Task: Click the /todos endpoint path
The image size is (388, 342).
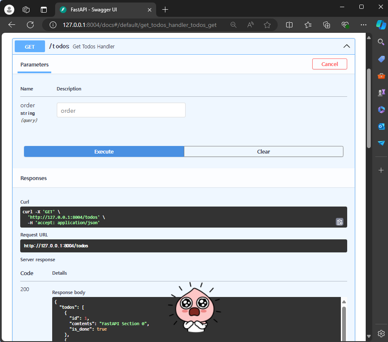Action: pyautogui.click(x=59, y=46)
